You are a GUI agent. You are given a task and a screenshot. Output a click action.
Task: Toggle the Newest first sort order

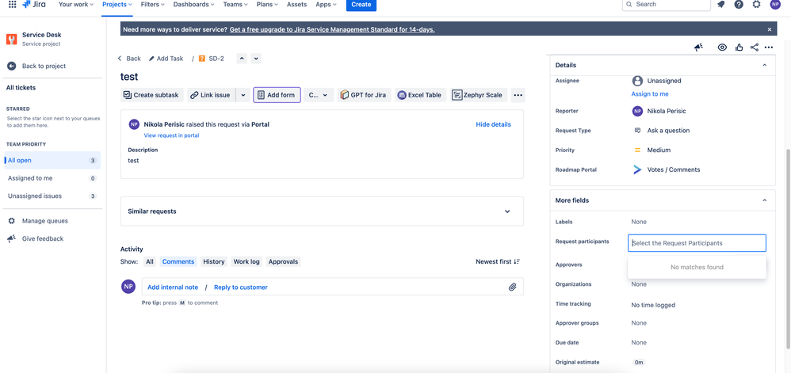[x=498, y=261]
